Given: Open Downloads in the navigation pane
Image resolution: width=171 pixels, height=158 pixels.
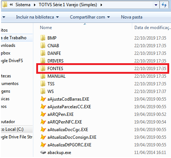Looking at the screenshot, I should click(x=8, y=45).
